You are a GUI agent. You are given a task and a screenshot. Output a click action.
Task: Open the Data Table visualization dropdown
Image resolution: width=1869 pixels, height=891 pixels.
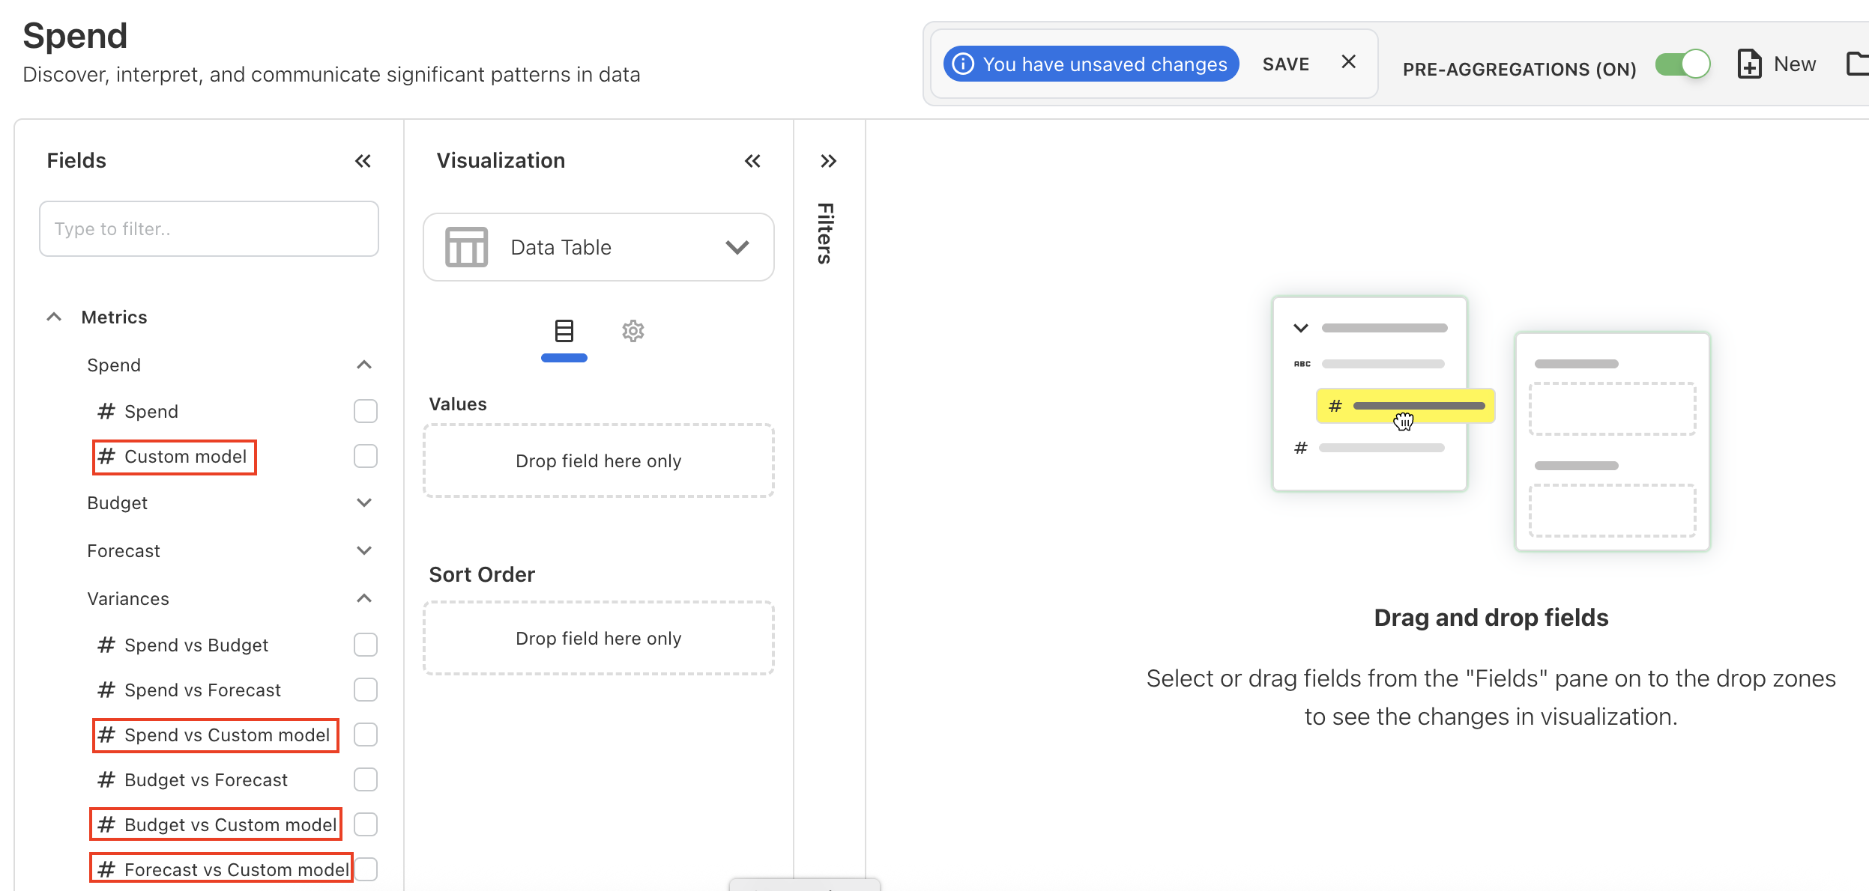pyautogui.click(x=737, y=247)
